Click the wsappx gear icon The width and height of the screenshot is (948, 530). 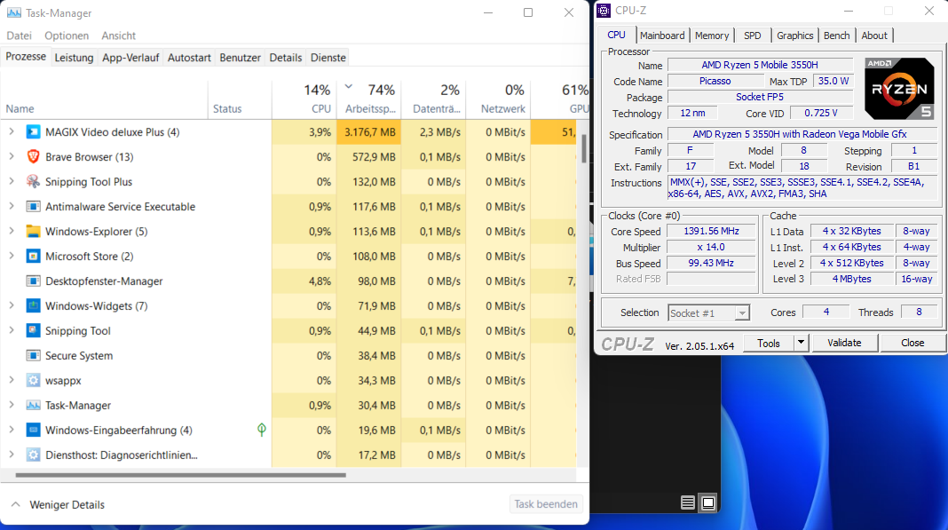coord(33,380)
